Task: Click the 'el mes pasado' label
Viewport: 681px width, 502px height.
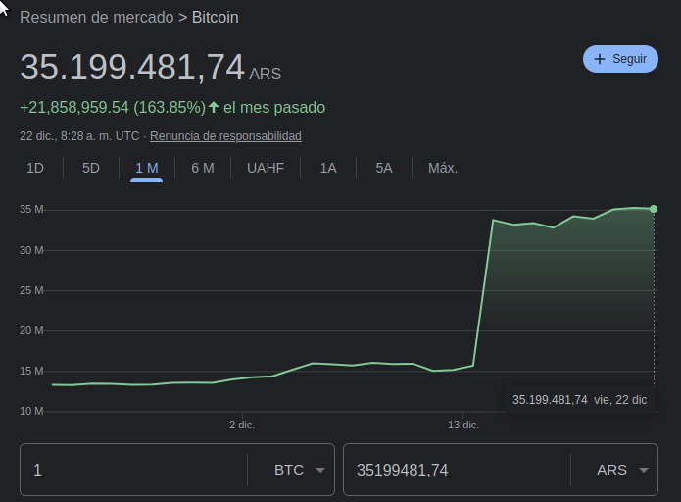Action: (274, 107)
